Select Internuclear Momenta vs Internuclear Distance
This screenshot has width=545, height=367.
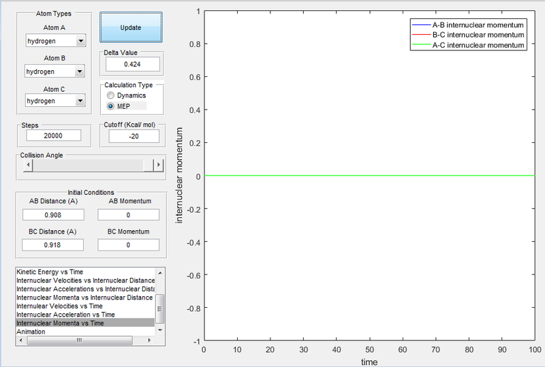pos(84,298)
